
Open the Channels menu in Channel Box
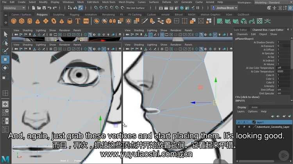(x=242, y=34)
